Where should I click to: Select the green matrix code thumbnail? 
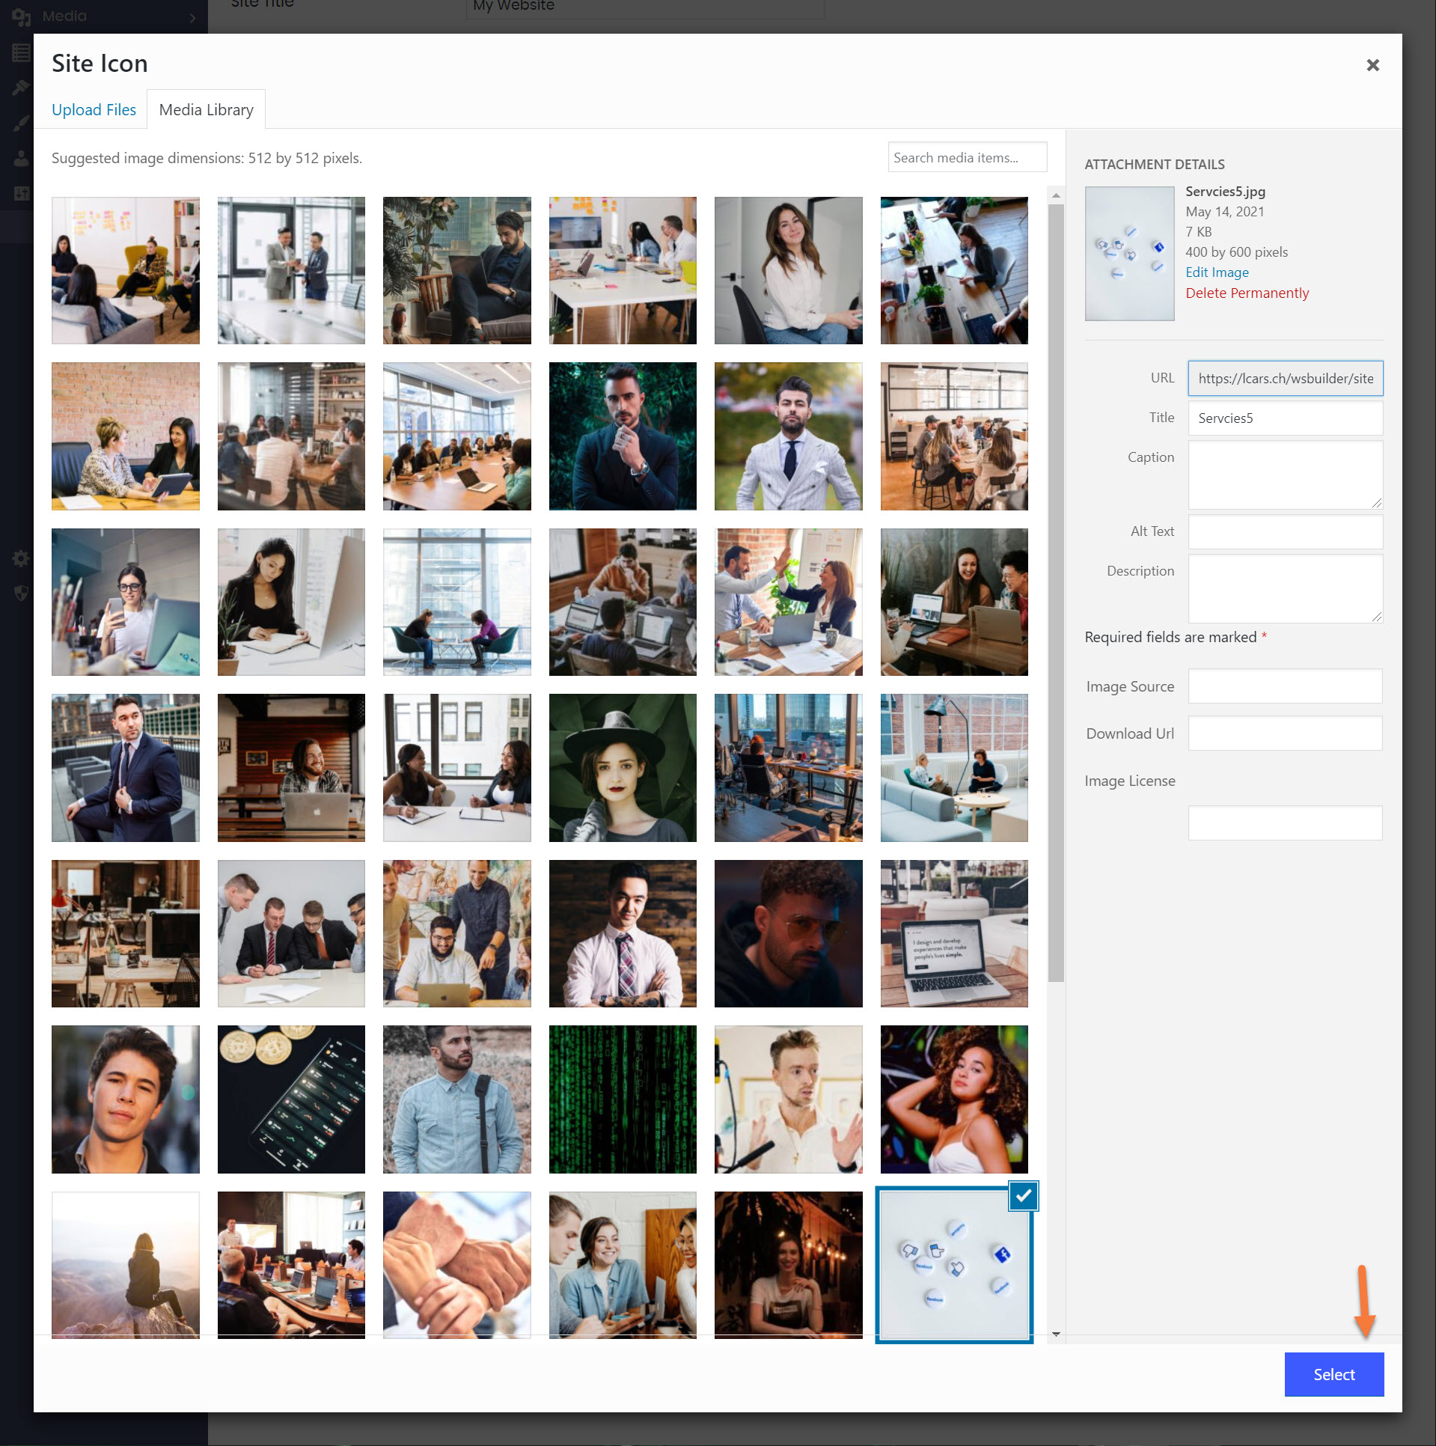coord(622,1099)
